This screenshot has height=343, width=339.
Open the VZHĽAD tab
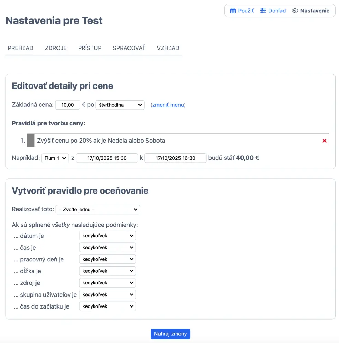click(x=168, y=48)
